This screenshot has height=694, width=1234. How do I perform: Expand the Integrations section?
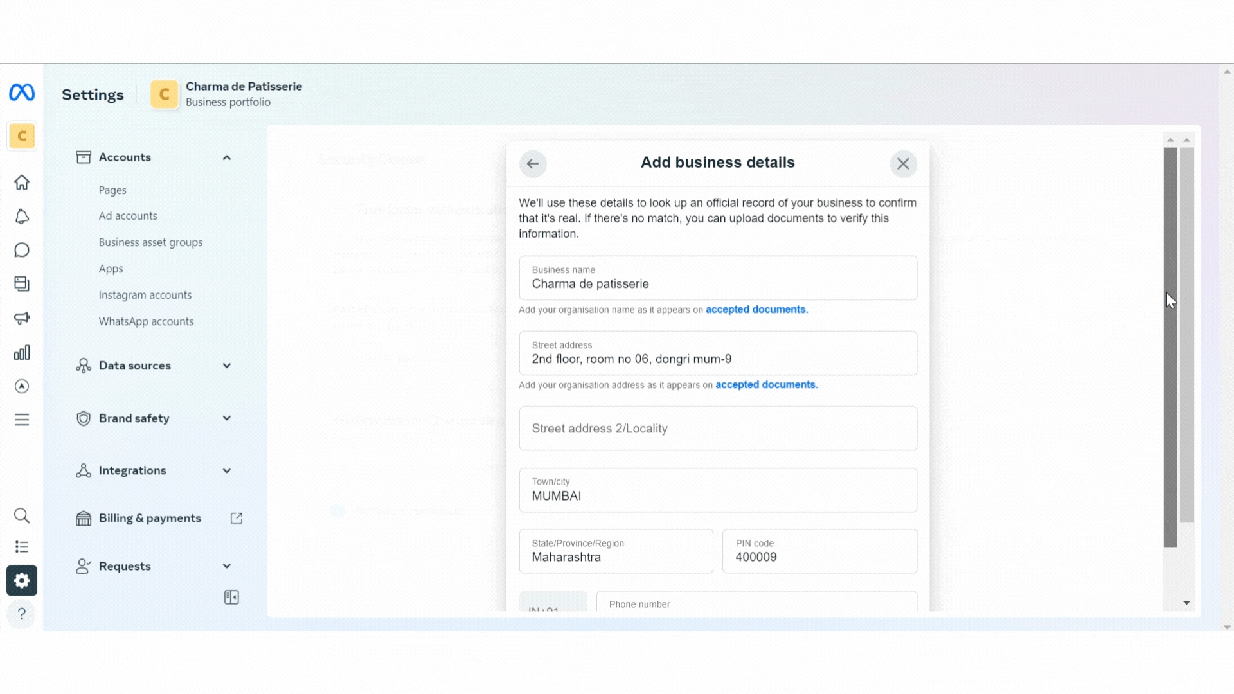226,471
